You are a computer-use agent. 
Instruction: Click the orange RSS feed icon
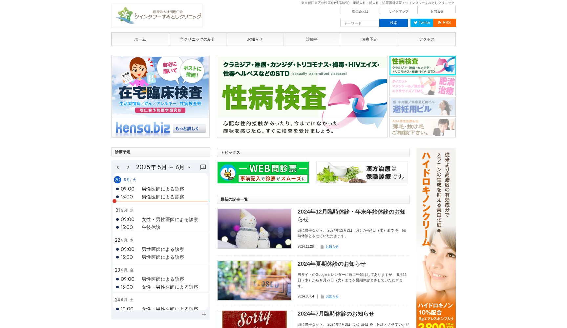pos(445,23)
